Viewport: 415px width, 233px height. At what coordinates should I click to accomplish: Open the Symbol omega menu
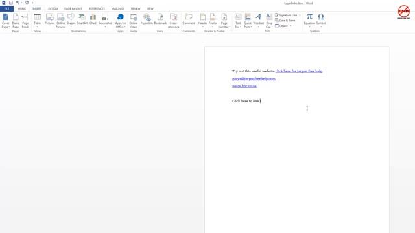click(x=321, y=20)
